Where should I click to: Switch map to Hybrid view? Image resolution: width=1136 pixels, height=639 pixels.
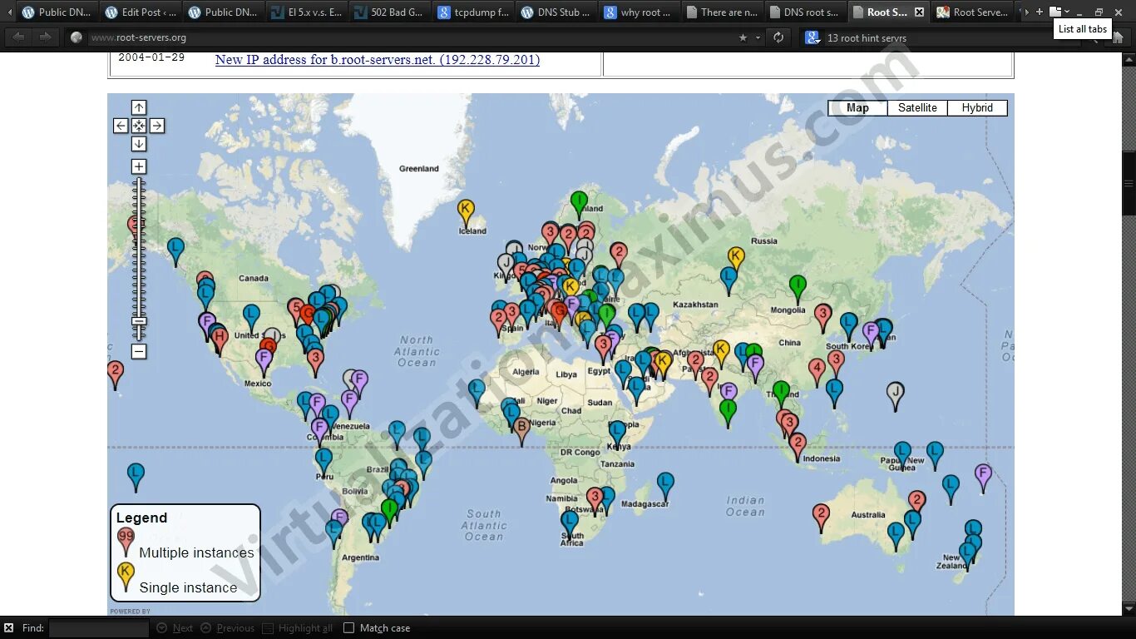click(977, 108)
